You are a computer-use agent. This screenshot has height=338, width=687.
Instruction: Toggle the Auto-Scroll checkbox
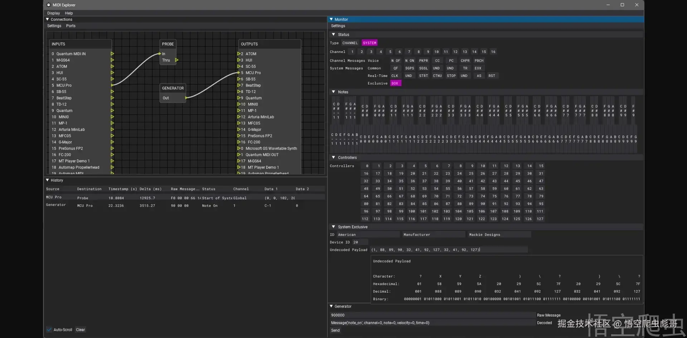49,330
